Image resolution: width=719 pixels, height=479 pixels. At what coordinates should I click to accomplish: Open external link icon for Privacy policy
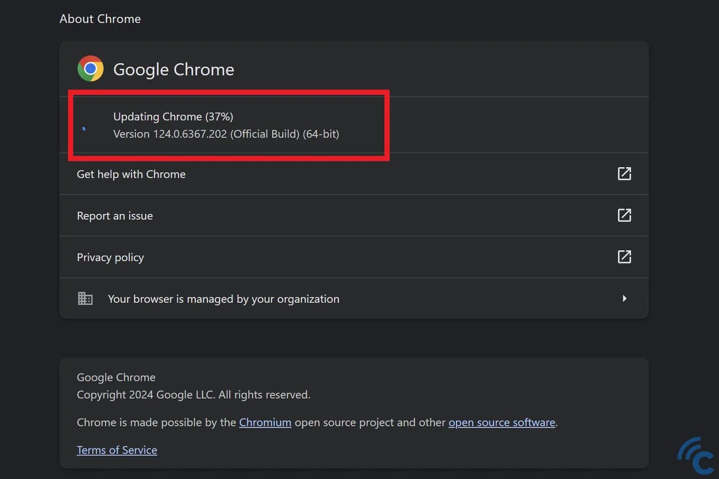[624, 257]
